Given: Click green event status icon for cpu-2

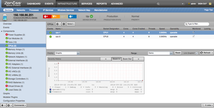Looking at the screenshot, I should point(51,37).
